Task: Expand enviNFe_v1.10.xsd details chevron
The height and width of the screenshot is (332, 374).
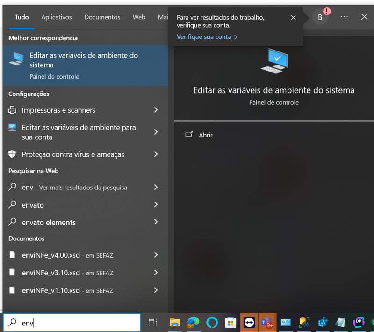Action: [156, 290]
